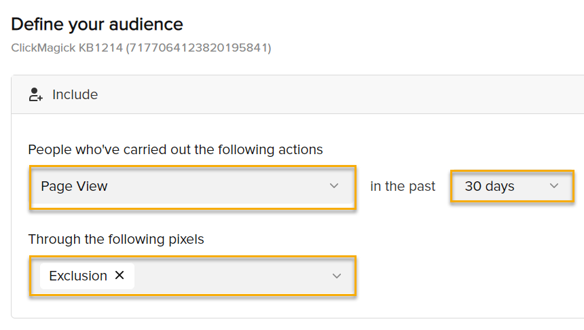Click the chevron arrow beside 30 days
584x330 pixels.
pyautogui.click(x=554, y=186)
